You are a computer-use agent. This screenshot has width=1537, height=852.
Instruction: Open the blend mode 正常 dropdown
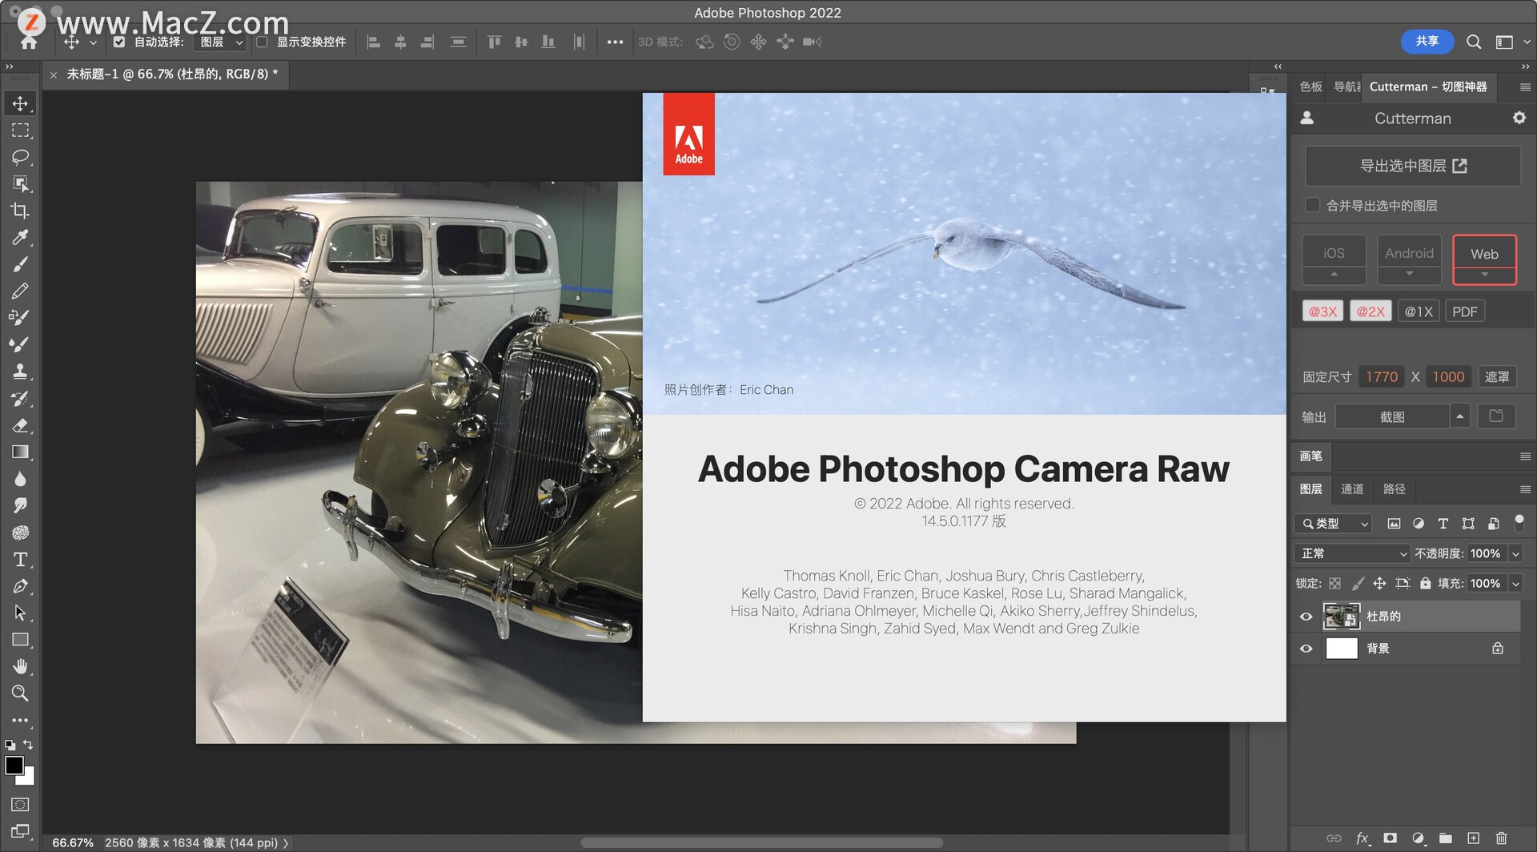coord(1351,553)
